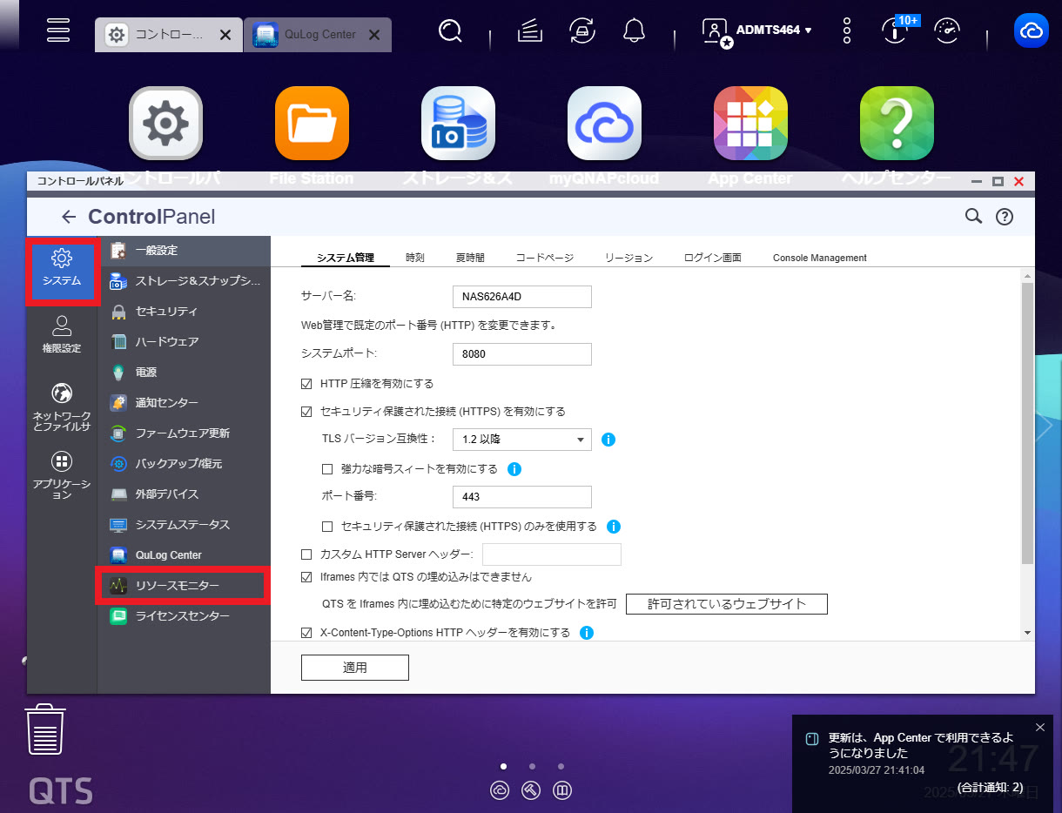This screenshot has height=813, width=1062.
Task: Click the システムポート input field
Action: (x=522, y=354)
